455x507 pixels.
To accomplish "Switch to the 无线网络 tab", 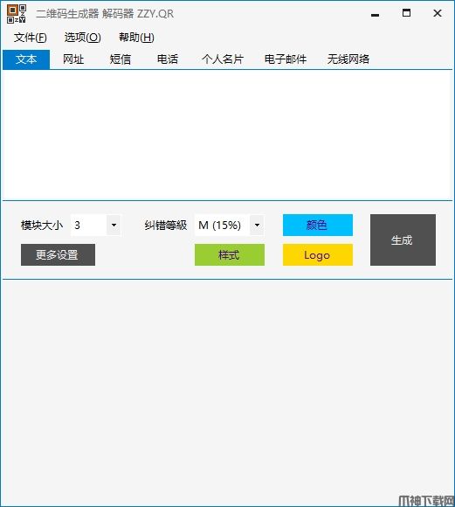I will [348, 59].
